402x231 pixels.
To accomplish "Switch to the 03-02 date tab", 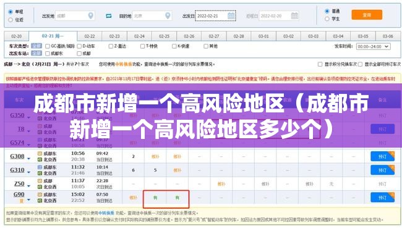I will [x=288, y=36].
